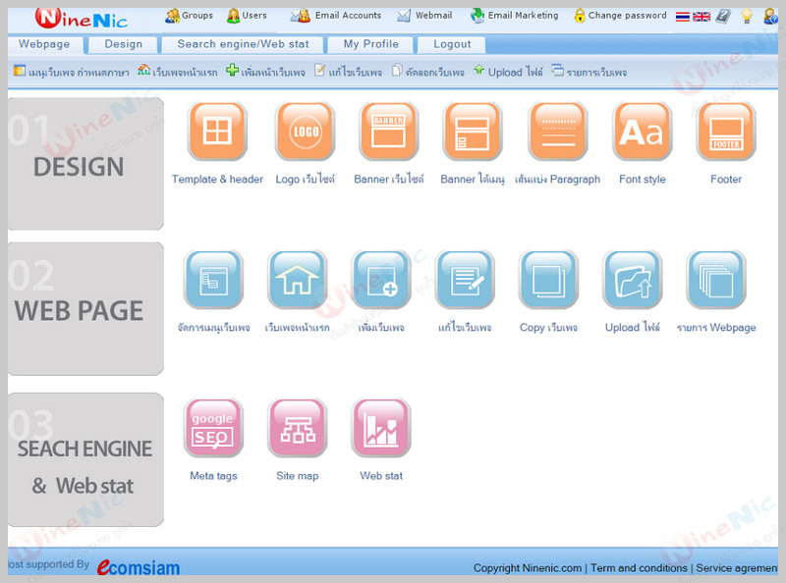Click the Meta tags SEO icon
Screen dimensions: 786x583
(x=213, y=429)
